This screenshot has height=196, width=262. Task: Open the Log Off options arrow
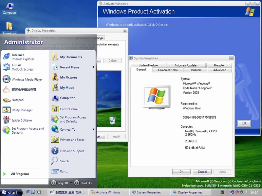click(71, 183)
